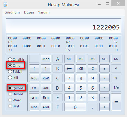Viewport: 127px width, 117px height.
Task: Click the calculator app icon in title bar
Action: coord(5,5)
